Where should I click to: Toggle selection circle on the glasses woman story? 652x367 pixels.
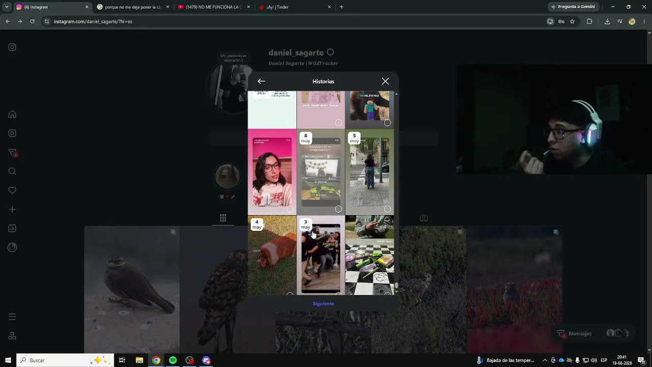[x=290, y=209]
